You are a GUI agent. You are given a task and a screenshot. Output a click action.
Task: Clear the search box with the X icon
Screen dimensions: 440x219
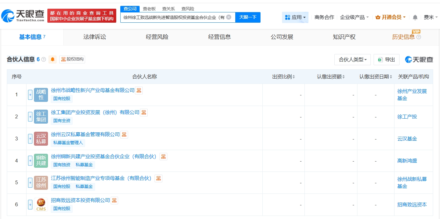(228, 17)
